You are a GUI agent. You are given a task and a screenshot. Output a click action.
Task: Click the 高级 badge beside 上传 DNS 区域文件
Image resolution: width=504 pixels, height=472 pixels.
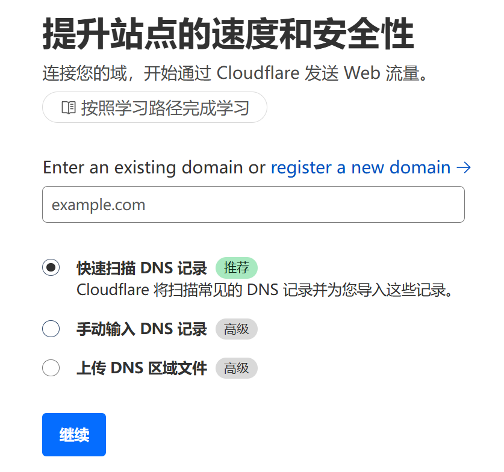[x=236, y=368]
